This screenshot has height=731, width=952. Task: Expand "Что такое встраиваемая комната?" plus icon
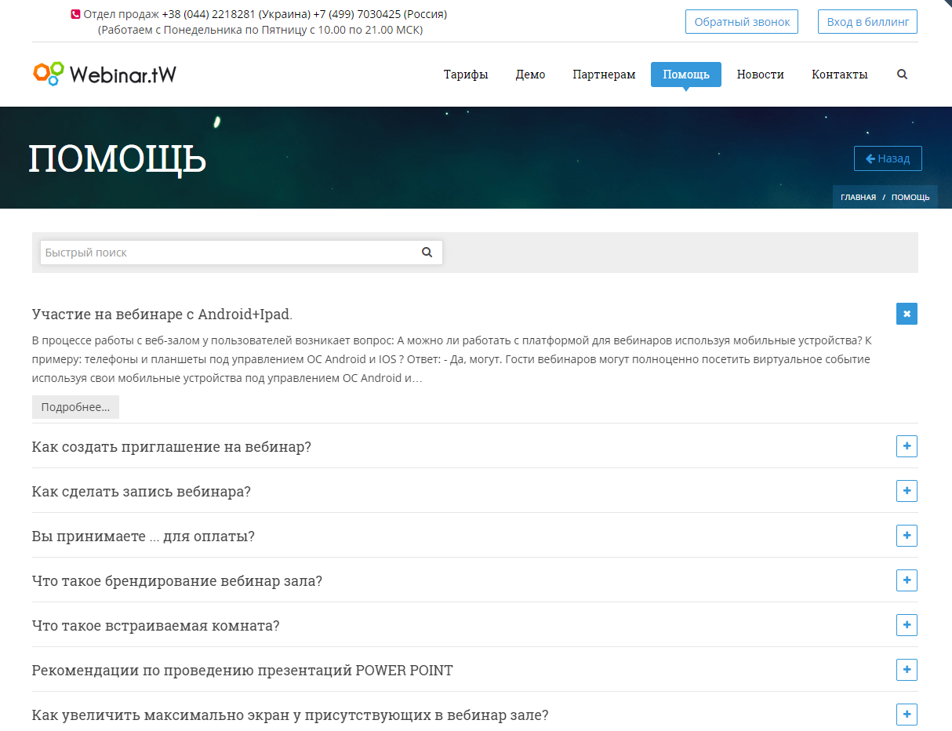tap(907, 625)
